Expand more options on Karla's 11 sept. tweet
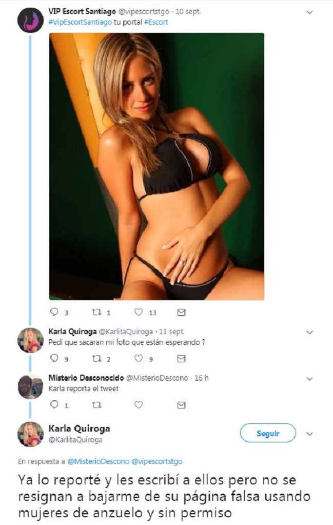The height and width of the screenshot is (525, 333). click(x=309, y=332)
